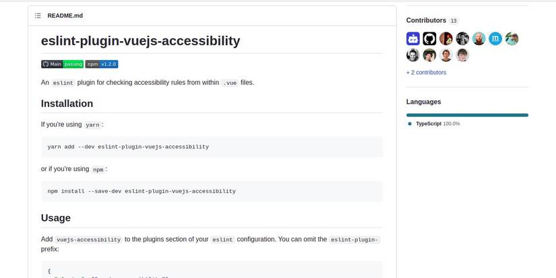Open the blue robot bot contributor avatar
Screen dimensions: 556x278
413,39
